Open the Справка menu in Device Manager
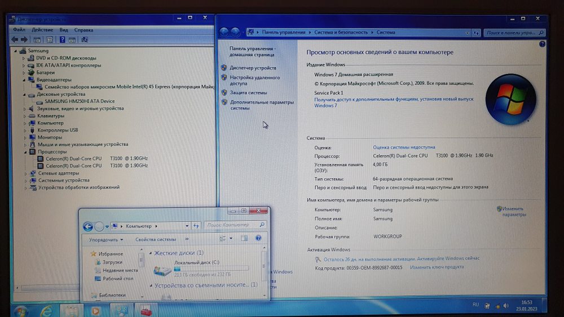 pyautogui.click(x=83, y=30)
